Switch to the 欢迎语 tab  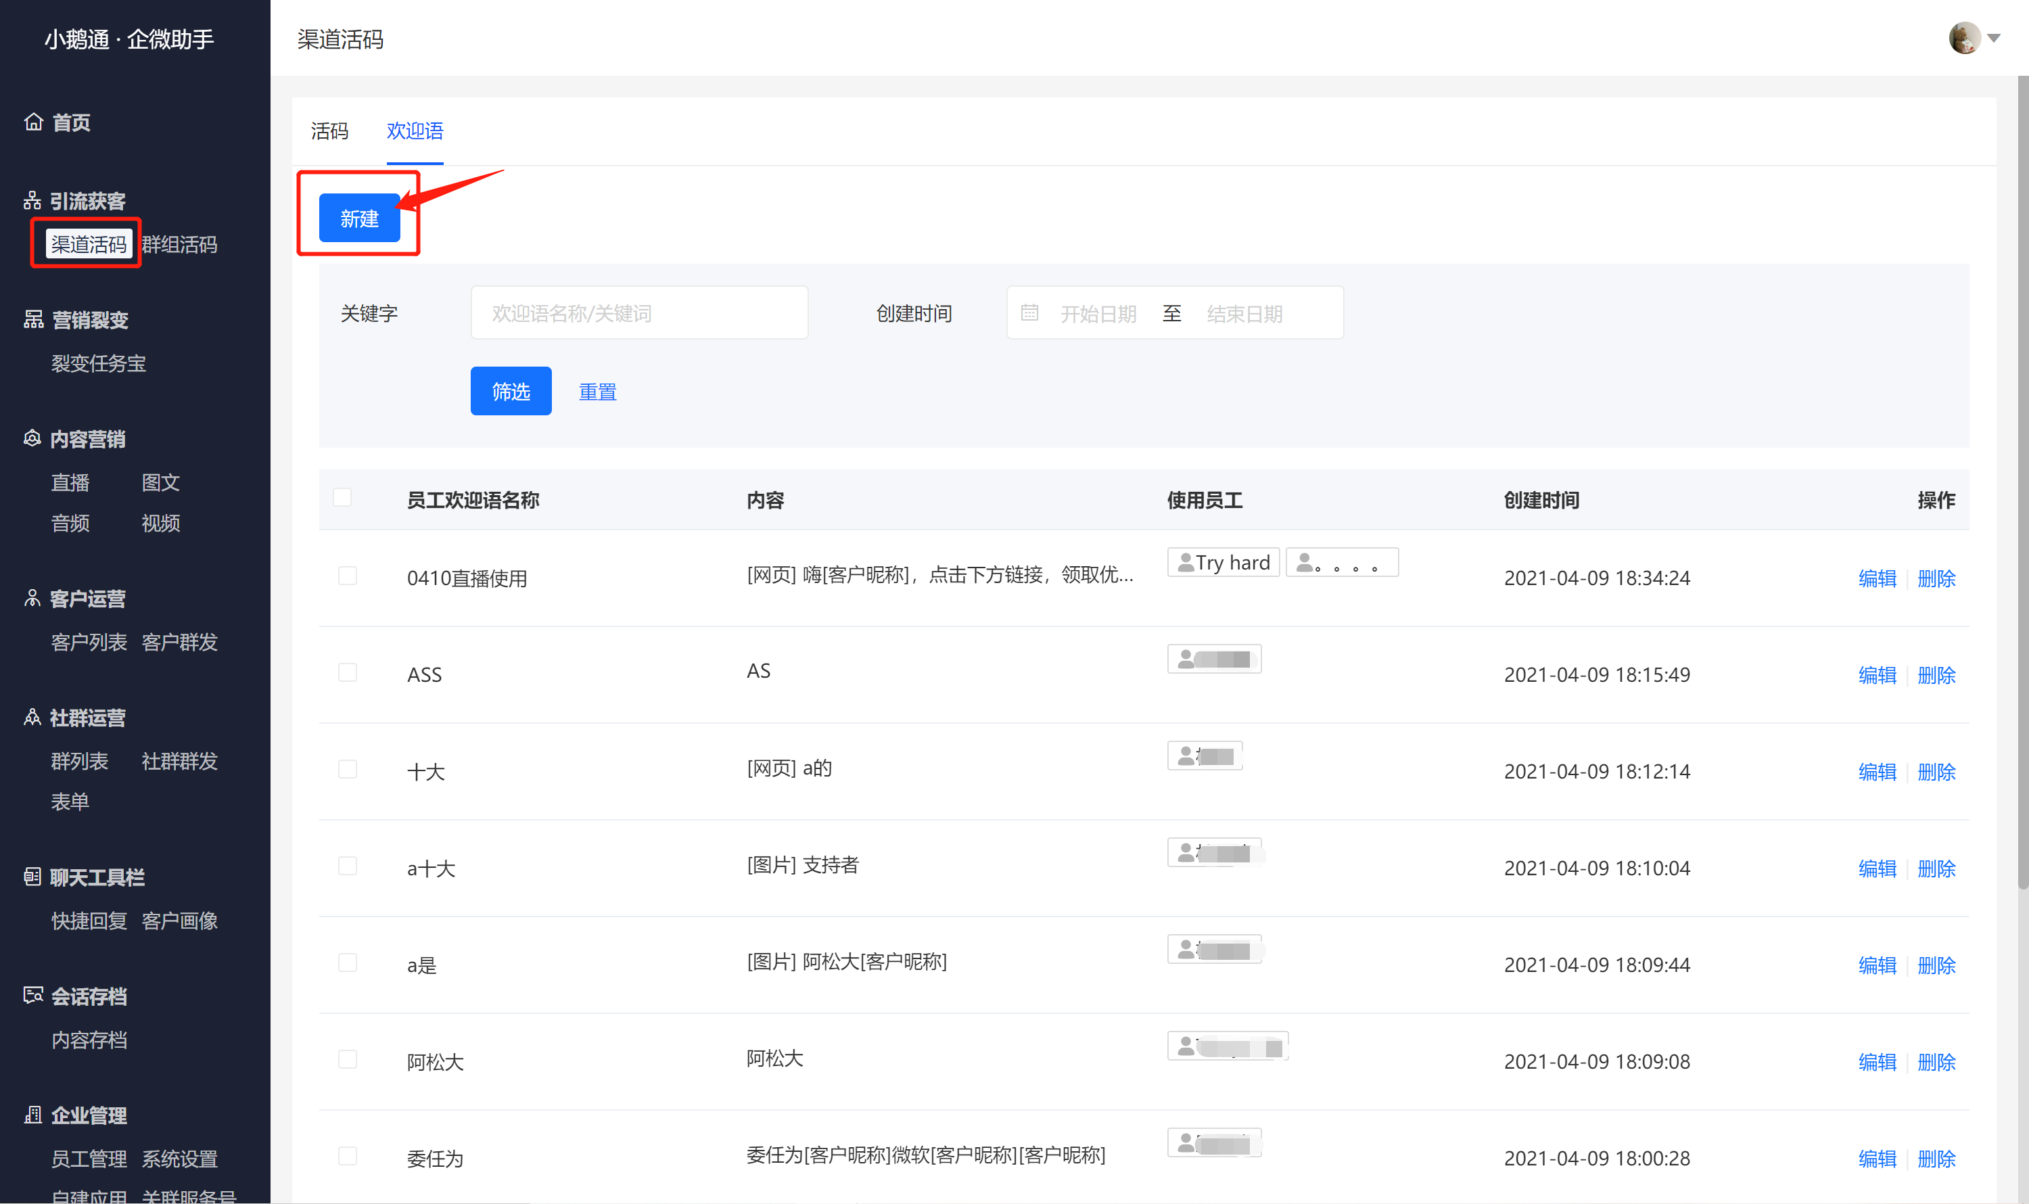coord(415,131)
